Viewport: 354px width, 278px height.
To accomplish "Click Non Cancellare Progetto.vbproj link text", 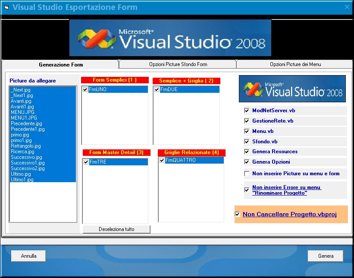I will [290, 214].
